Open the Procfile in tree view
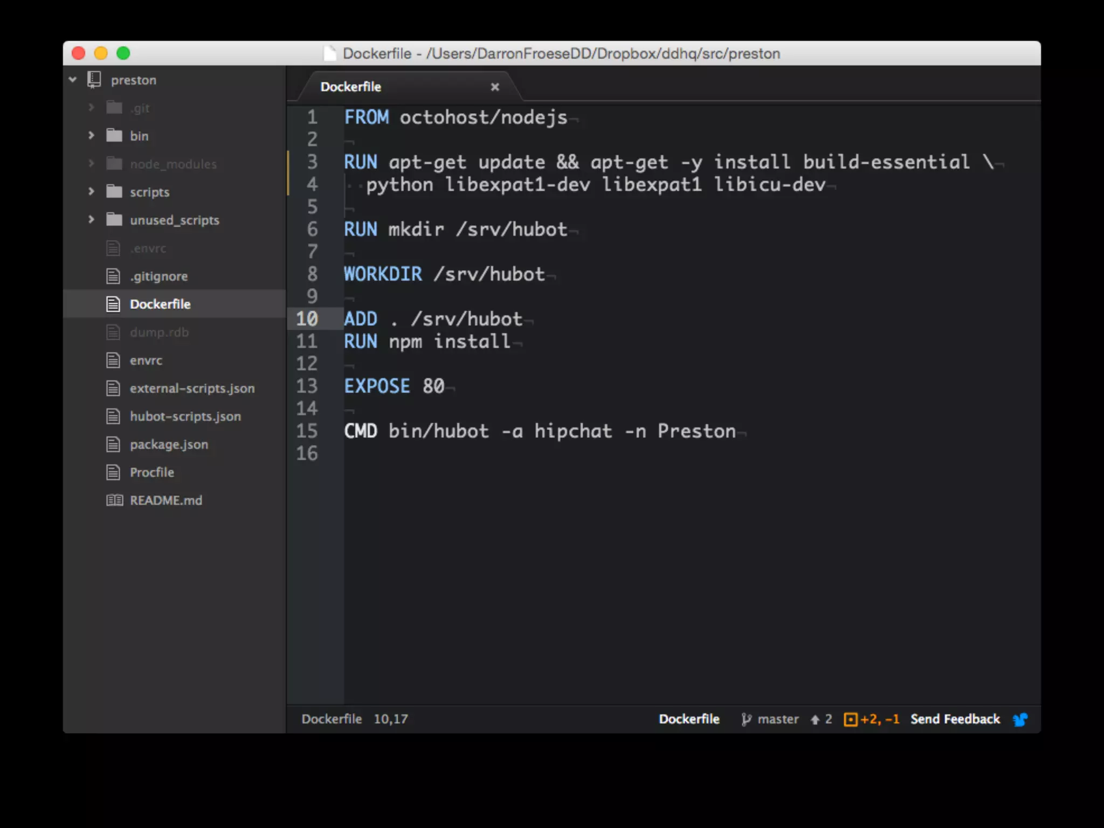 [151, 472]
